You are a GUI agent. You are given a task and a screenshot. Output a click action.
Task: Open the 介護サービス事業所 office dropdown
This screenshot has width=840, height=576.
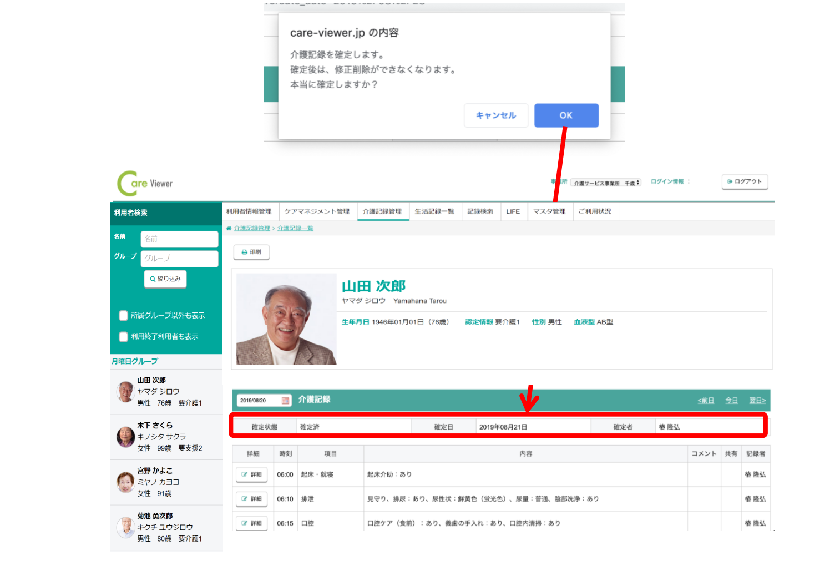(606, 183)
